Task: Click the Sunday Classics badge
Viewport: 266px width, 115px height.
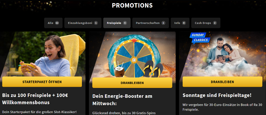Action: point(200,38)
